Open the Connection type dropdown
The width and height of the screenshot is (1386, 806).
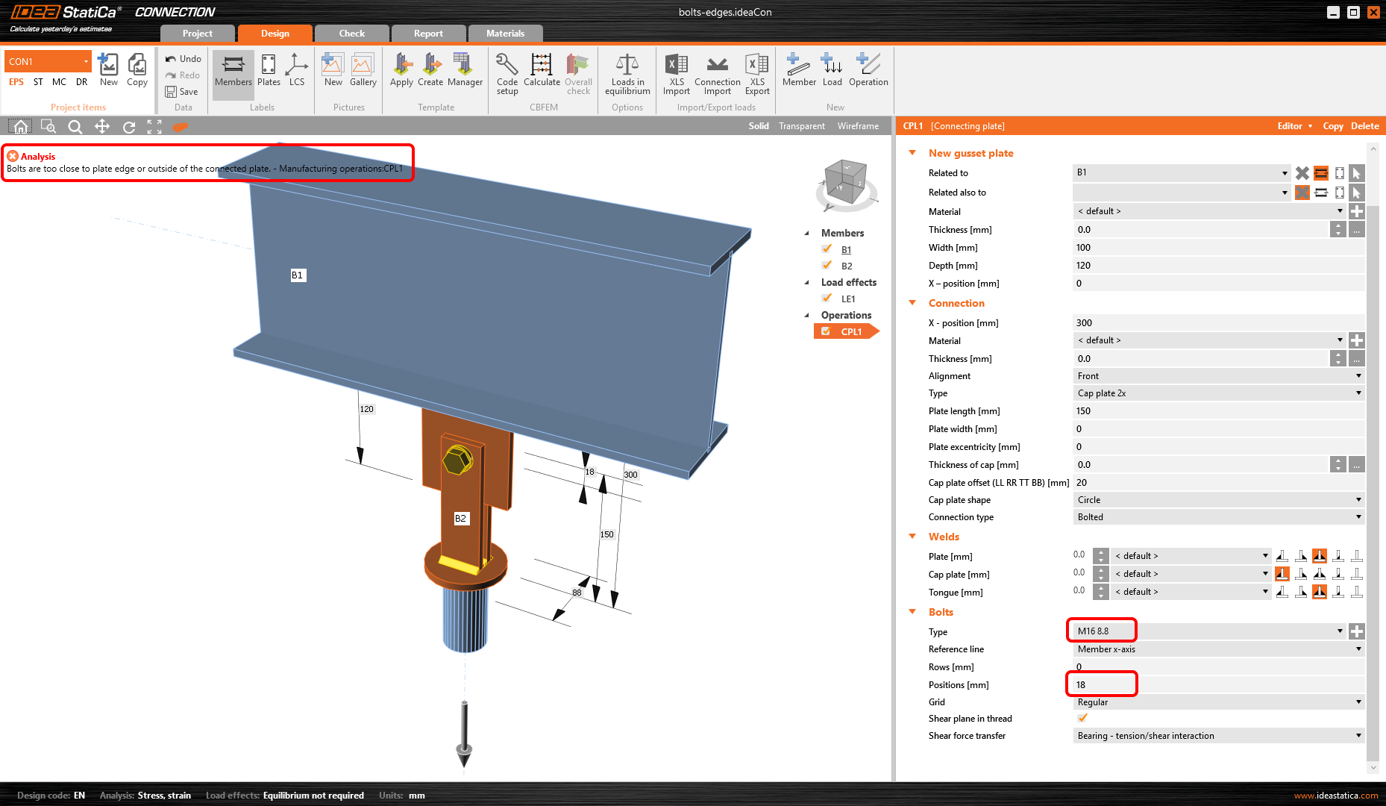coord(1218,517)
